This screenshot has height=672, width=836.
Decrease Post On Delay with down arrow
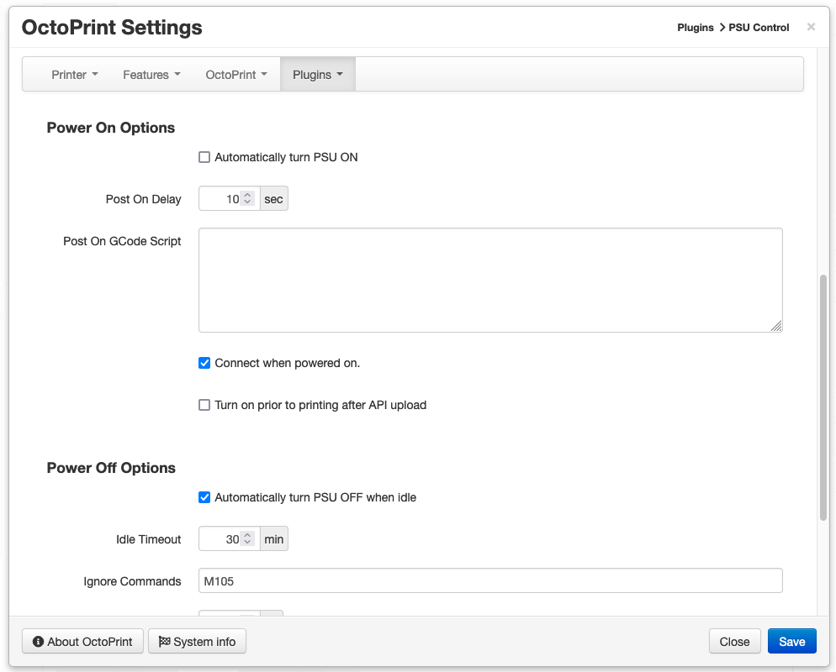(247, 202)
